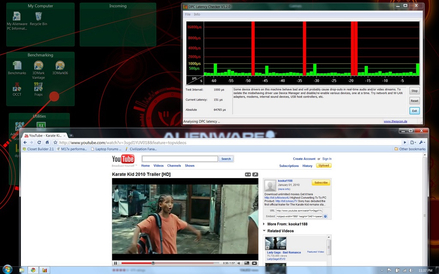Viewport: 439px width, 274px height.
Task: Click the video URL text field
Action: coord(299,211)
